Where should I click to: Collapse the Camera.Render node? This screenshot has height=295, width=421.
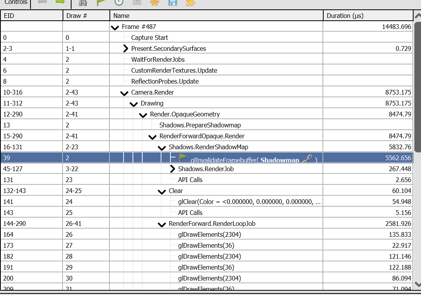(124, 93)
